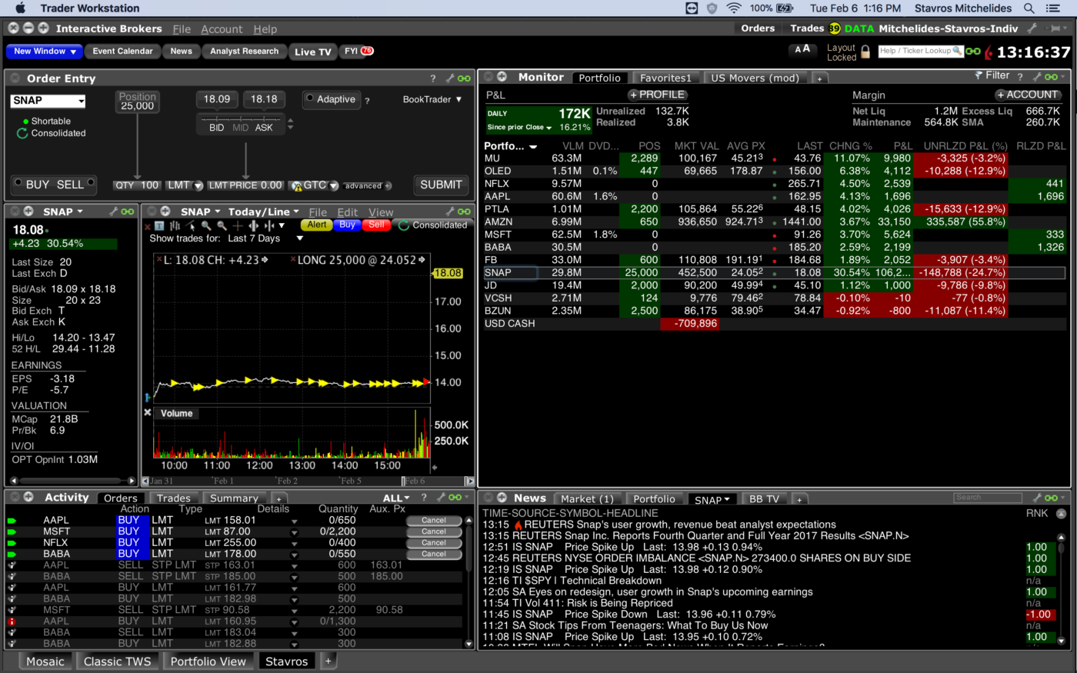Open the BookTrader dropdown
This screenshot has width=1077, height=673.
432,99
